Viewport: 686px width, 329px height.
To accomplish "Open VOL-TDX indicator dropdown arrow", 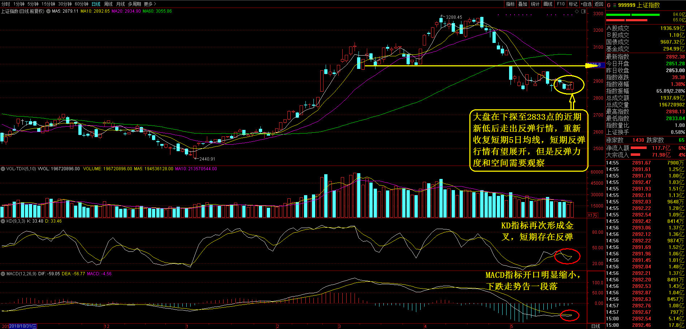I will pos(3,168).
